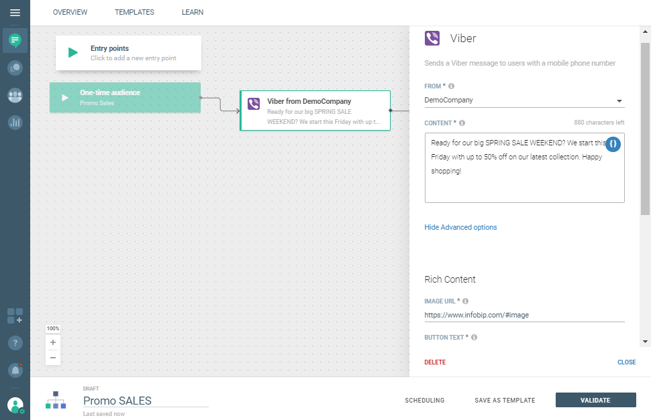Image resolution: width=651 pixels, height=420 pixels.
Task: Open SCHEDULING settings
Action: tap(424, 400)
